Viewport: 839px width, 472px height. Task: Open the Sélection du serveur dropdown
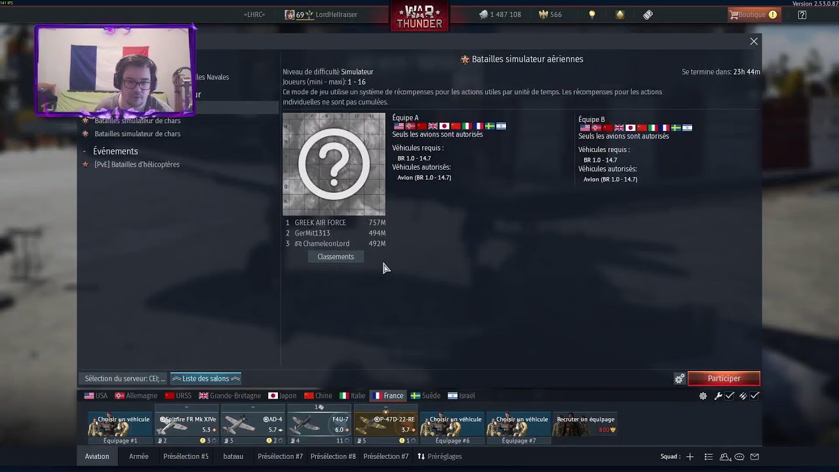pos(125,378)
